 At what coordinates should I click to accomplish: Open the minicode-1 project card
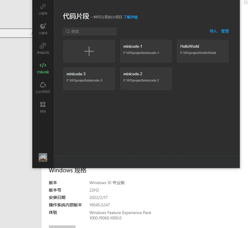pyautogui.click(x=146, y=51)
